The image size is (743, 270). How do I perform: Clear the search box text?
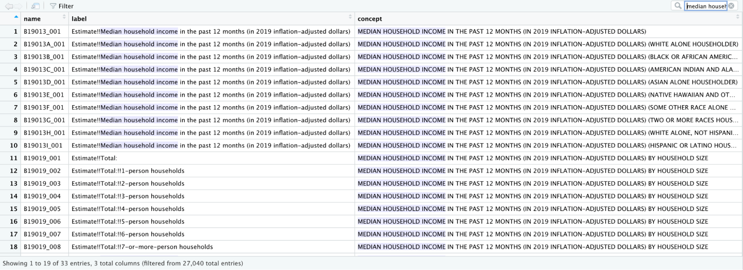click(x=731, y=6)
